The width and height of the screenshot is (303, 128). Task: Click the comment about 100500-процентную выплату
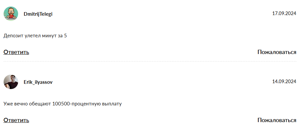(x=63, y=104)
